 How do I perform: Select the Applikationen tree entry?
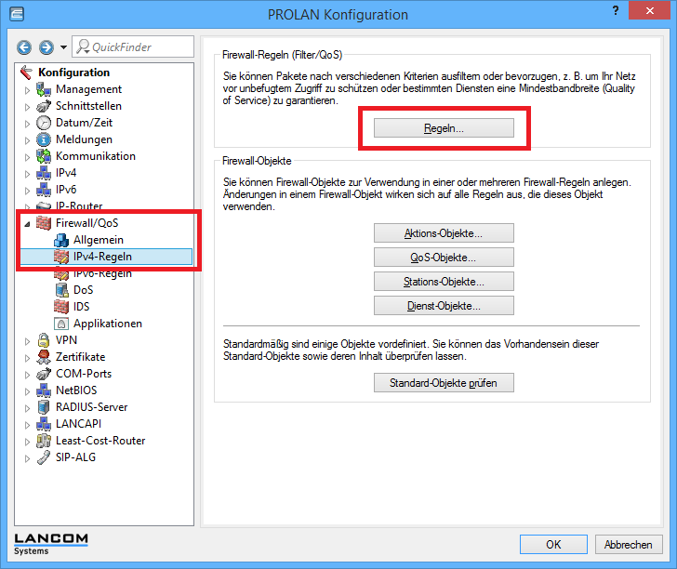108,324
